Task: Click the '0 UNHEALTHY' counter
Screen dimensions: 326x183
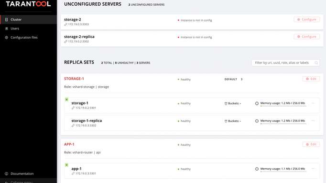Action: coord(124,63)
